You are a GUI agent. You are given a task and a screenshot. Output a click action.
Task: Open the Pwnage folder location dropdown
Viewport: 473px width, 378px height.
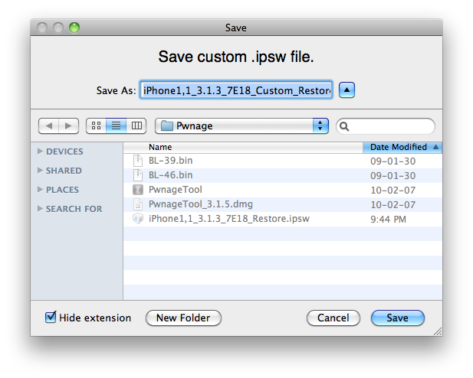pos(241,125)
